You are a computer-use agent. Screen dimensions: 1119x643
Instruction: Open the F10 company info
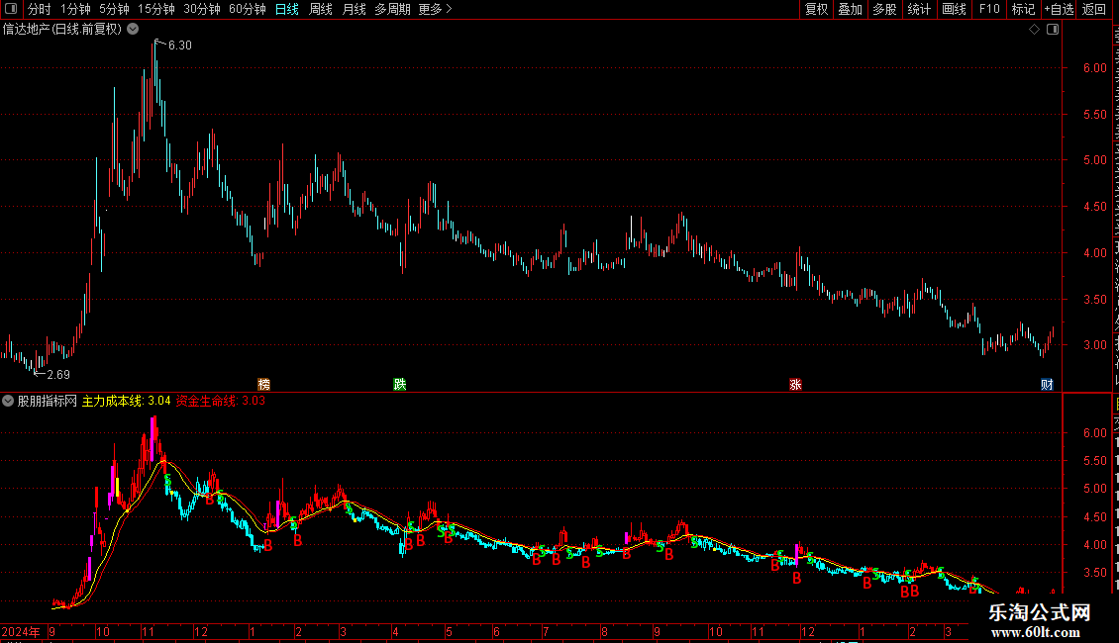coord(989,9)
